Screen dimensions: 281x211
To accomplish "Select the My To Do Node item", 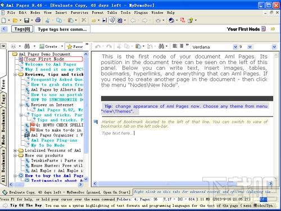I will [48, 145].
